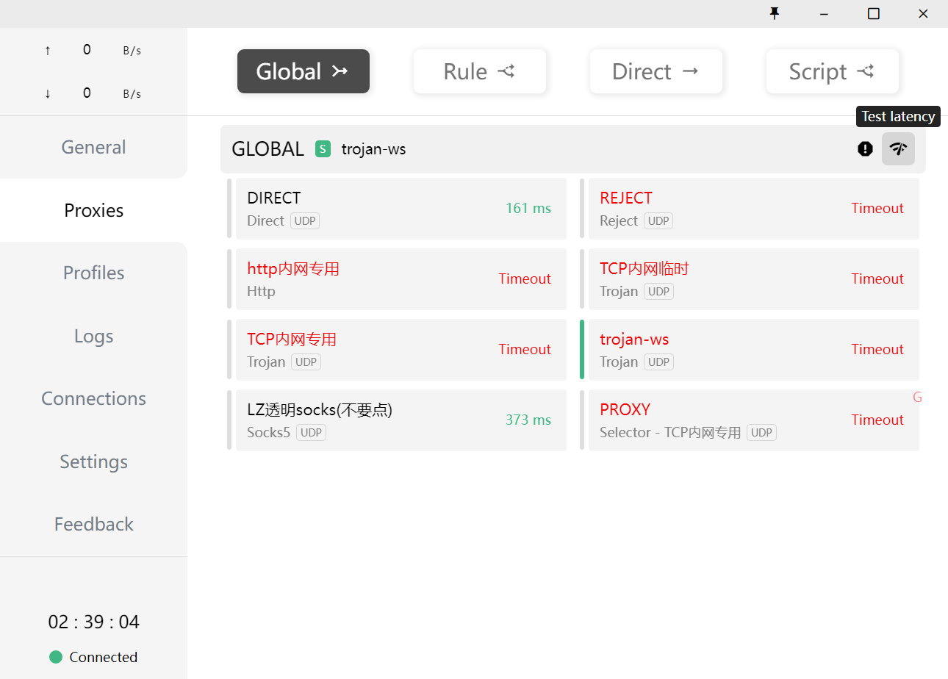
Task: Open the Logs section
Action: [93, 336]
